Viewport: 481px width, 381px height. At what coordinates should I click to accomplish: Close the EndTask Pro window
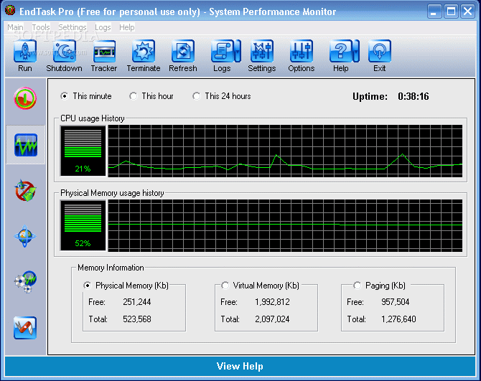pyautogui.click(x=468, y=11)
